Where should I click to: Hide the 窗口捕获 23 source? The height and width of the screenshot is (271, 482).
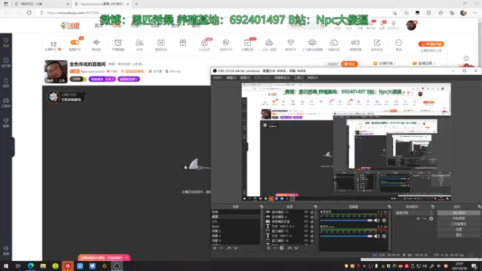[306, 231]
